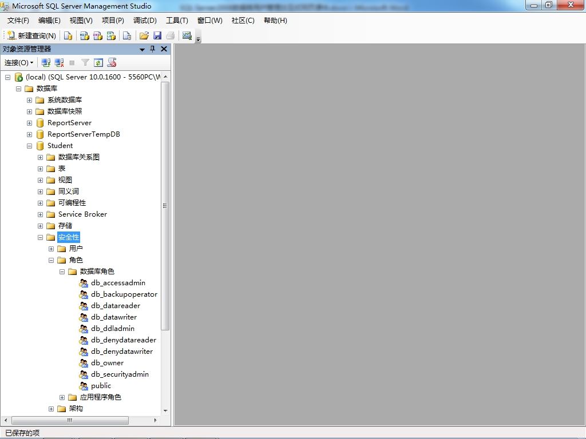
Task: Click SQL Server Compact query icon
Action: click(x=127, y=35)
